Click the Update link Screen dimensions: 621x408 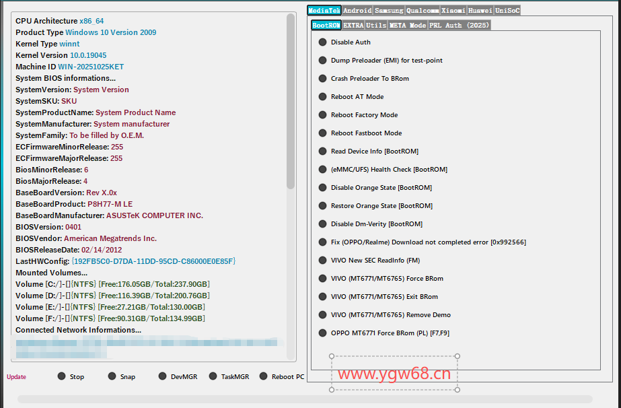(16, 376)
